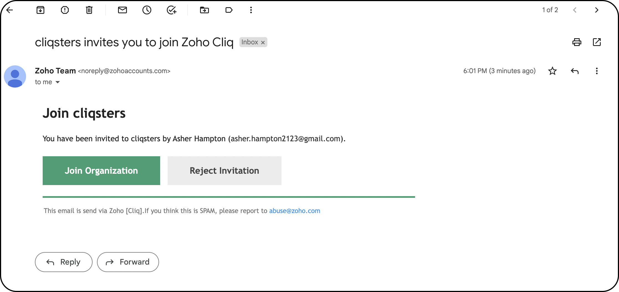
Task: Open the email in a new window
Action: 597,42
